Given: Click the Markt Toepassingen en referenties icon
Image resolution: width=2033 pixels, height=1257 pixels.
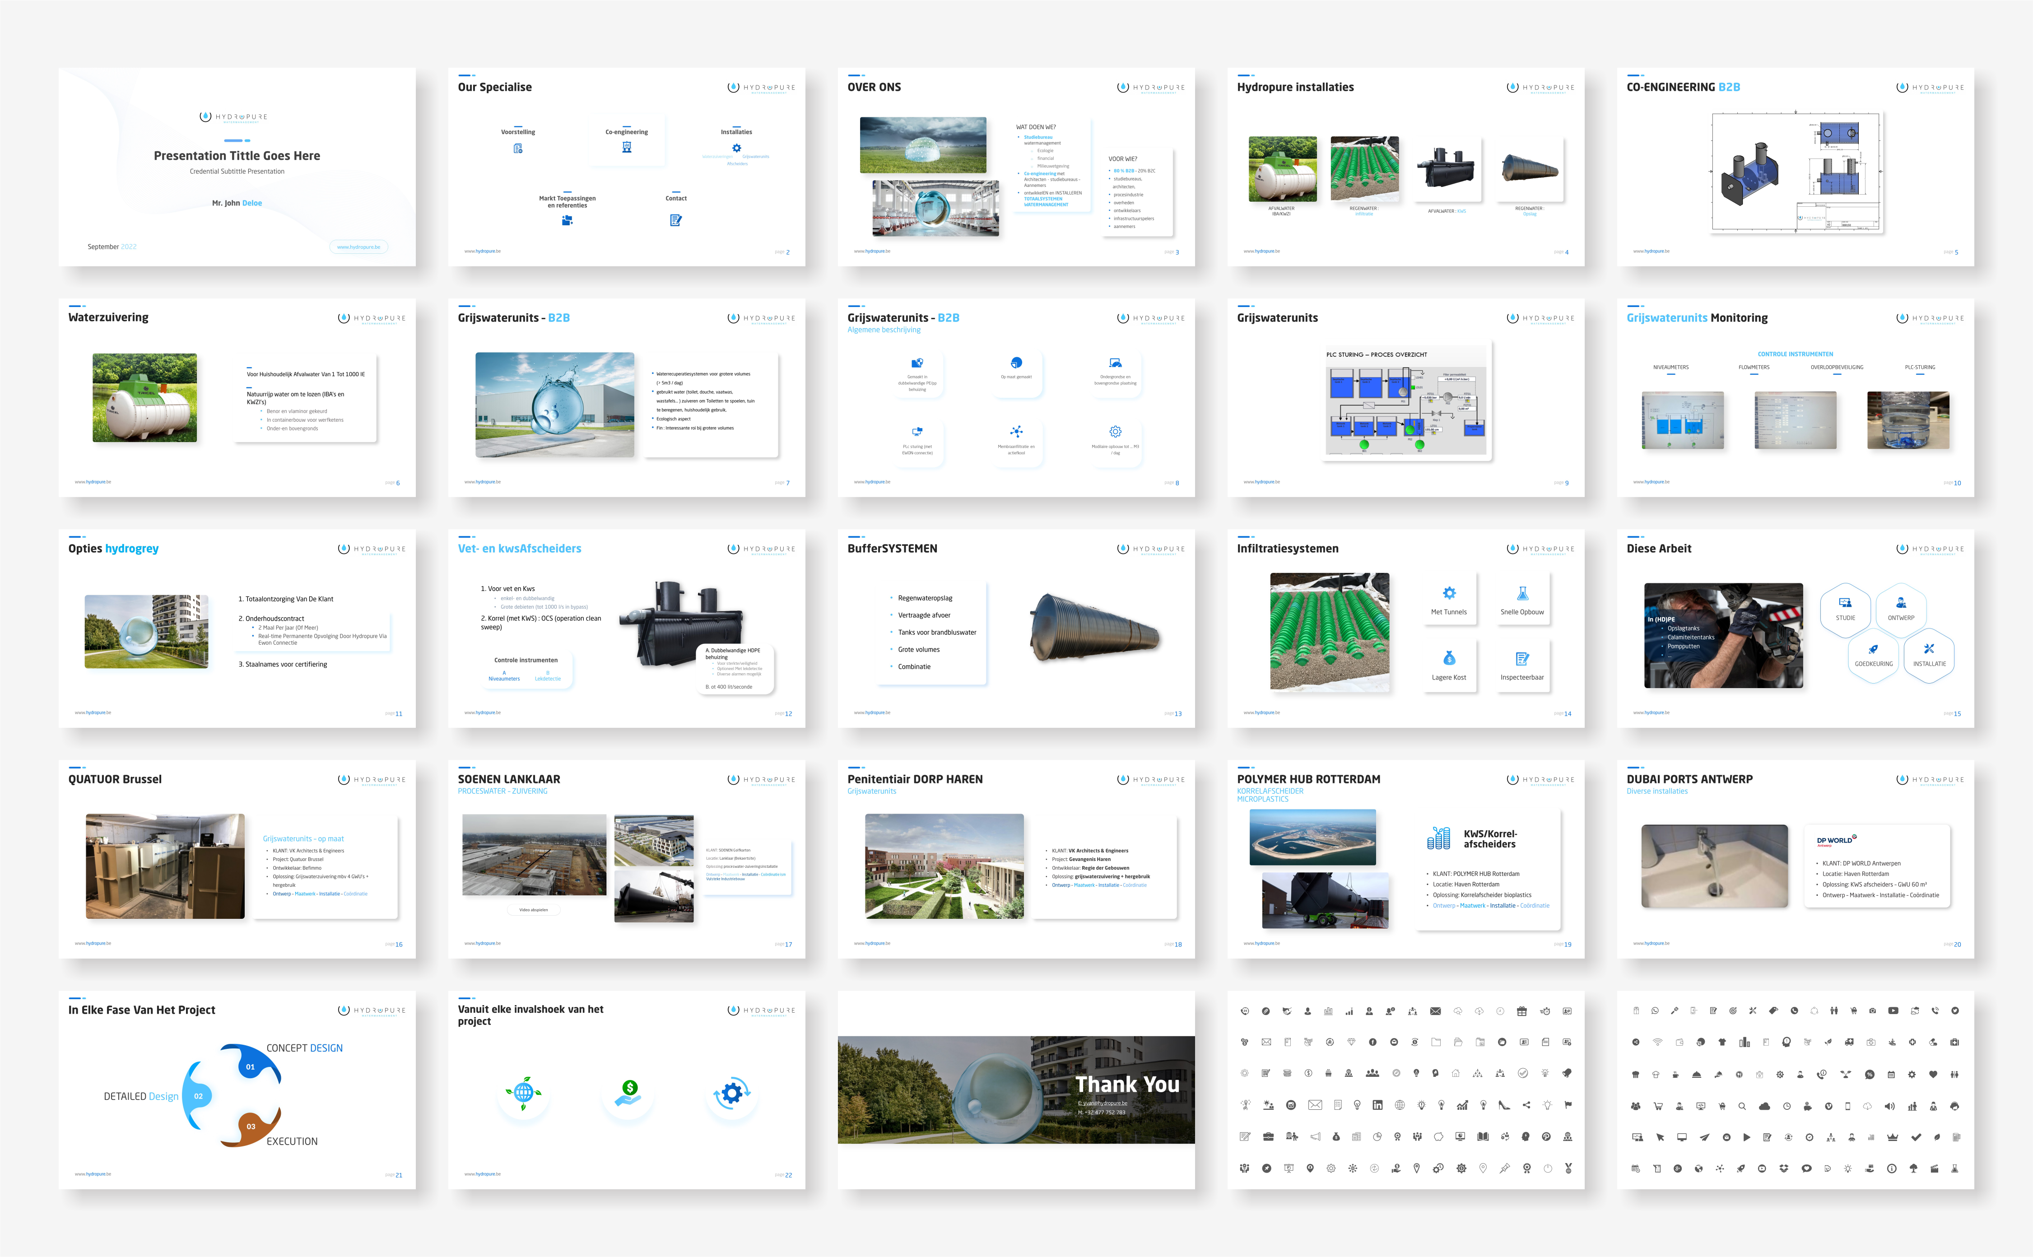Looking at the screenshot, I should point(567,220).
